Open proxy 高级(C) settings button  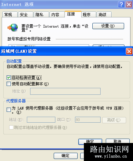114,120
